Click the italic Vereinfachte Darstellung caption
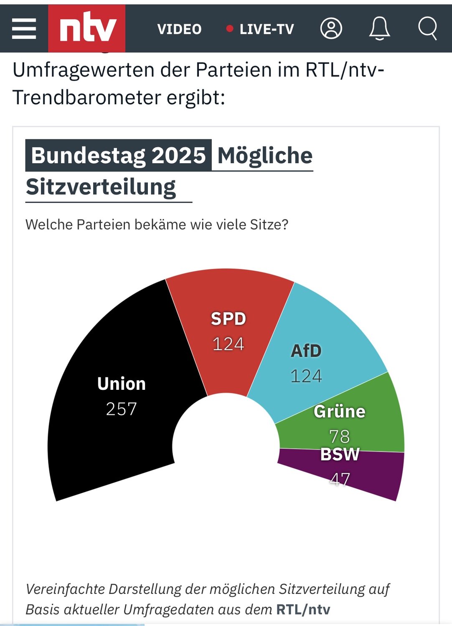 [207, 589]
